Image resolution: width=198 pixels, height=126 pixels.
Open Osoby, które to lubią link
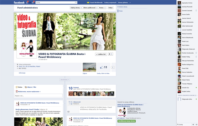(x=103, y=73)
